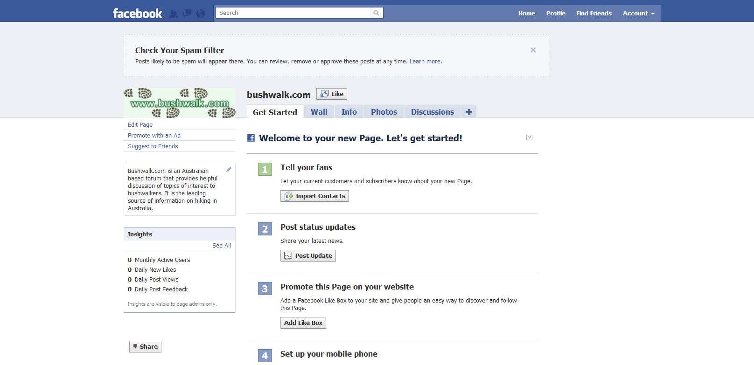Image resolution: width=754 pixels, height=365 pixels.
Task: Click the pencil icon to edit description
Action: click(229, 170)
